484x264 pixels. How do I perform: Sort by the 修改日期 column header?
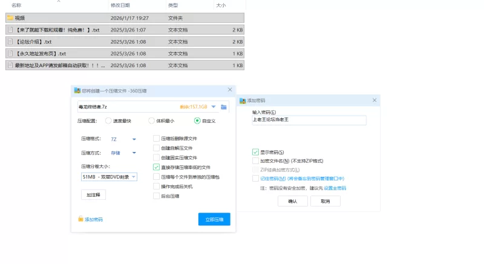pos(120,5)
